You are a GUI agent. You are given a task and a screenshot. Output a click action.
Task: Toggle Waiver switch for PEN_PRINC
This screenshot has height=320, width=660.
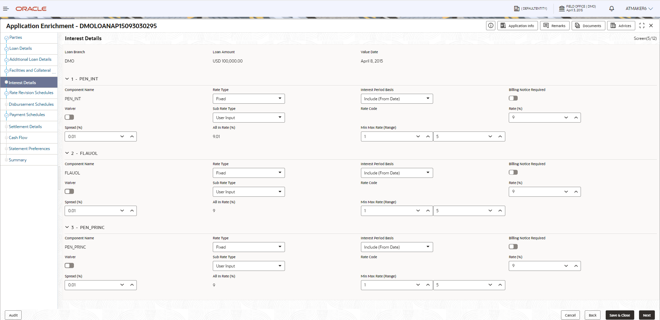click(69, 265)
